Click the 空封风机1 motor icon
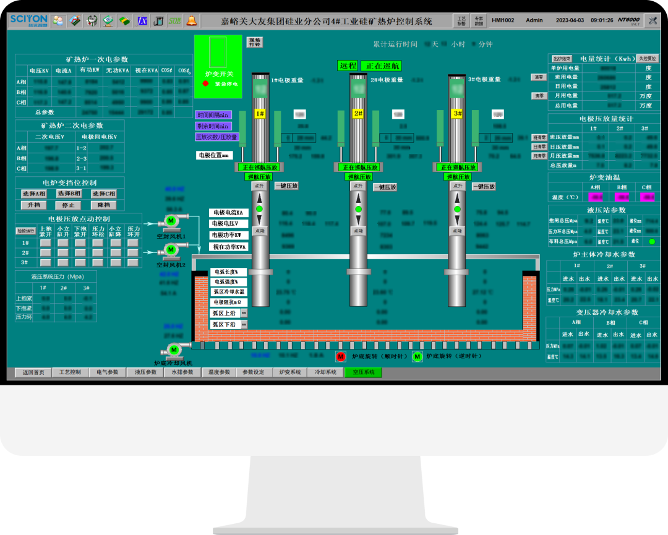 point(171,221)
